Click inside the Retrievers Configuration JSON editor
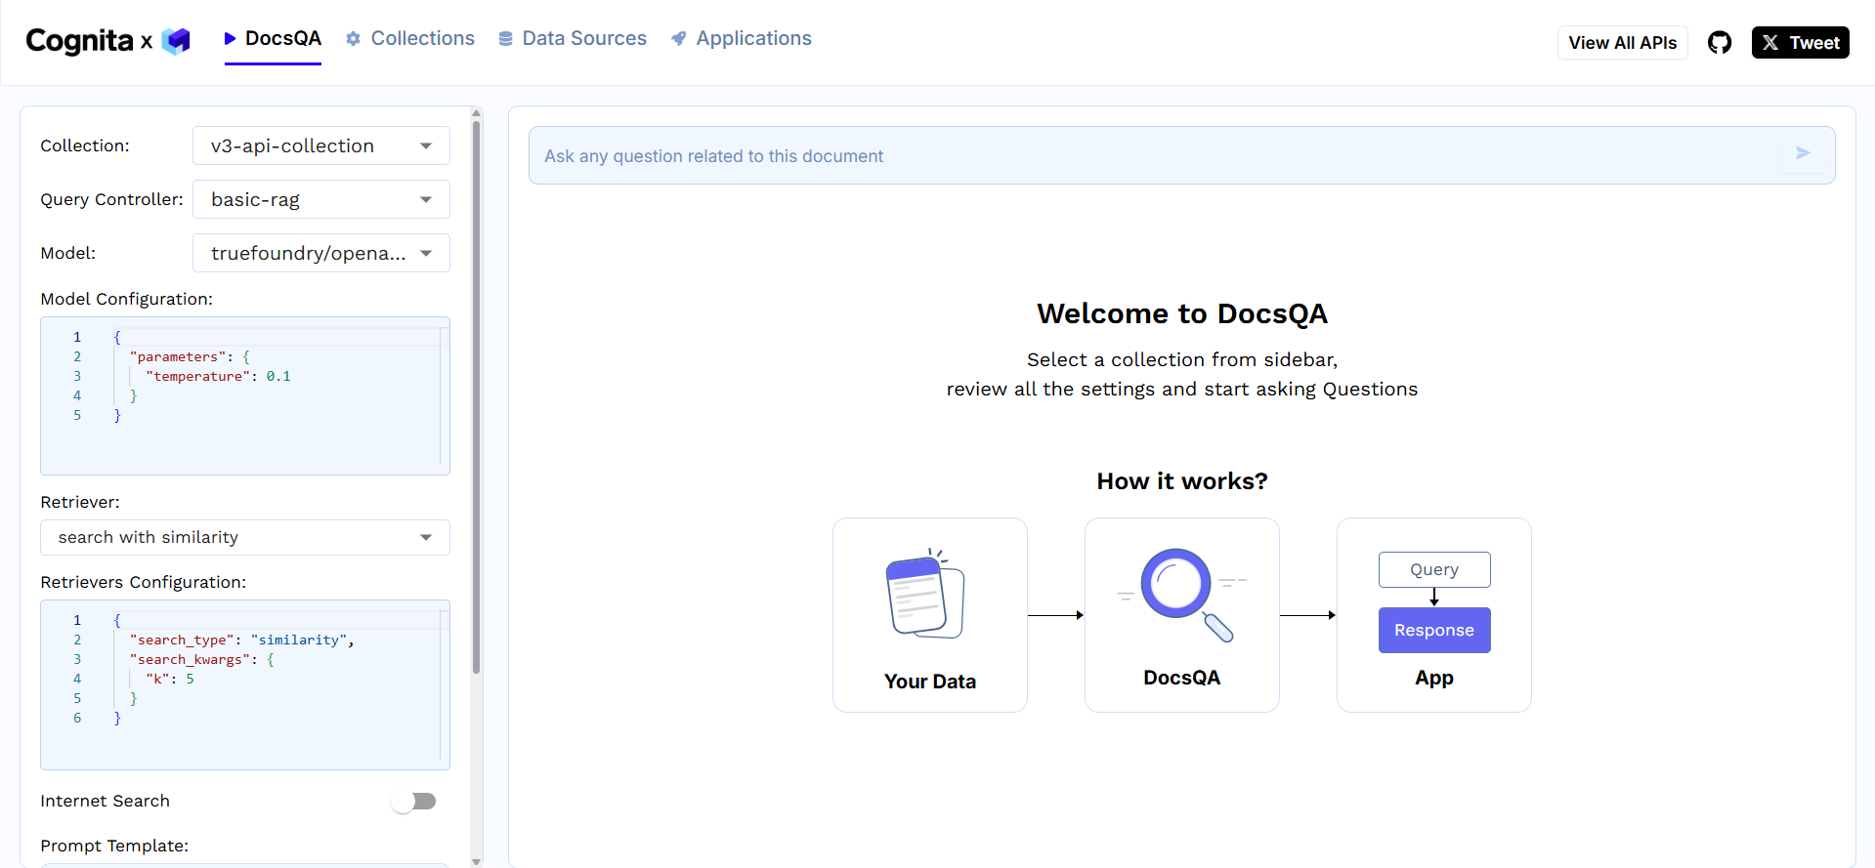The width and height of the screenshot is (1875, 868). click(x=245, y=684)
